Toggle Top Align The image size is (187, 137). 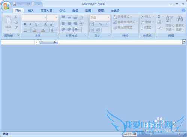pyautogui.click(x=64, y=17)
